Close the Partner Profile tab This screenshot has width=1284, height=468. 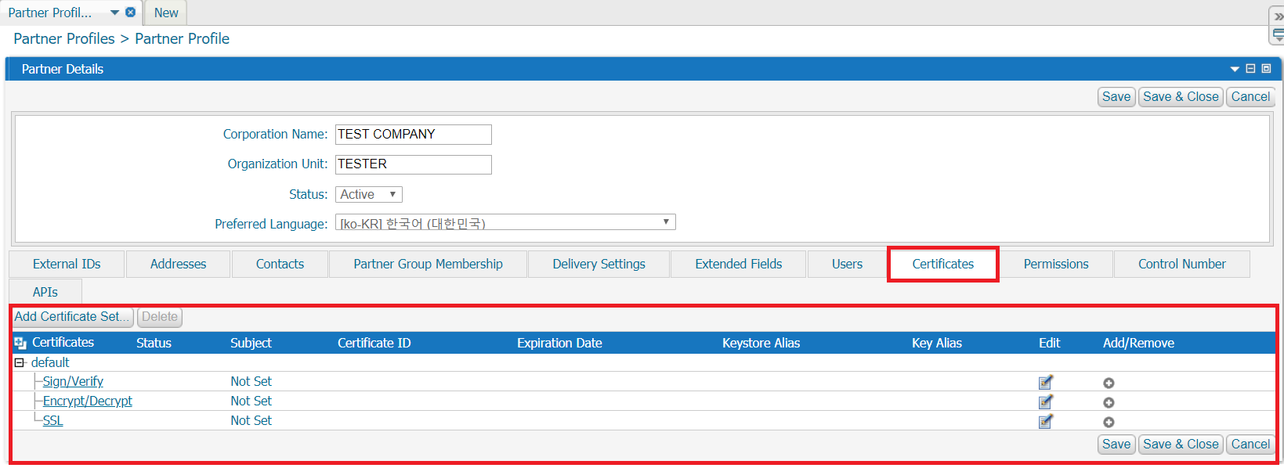tap(130, 13)
